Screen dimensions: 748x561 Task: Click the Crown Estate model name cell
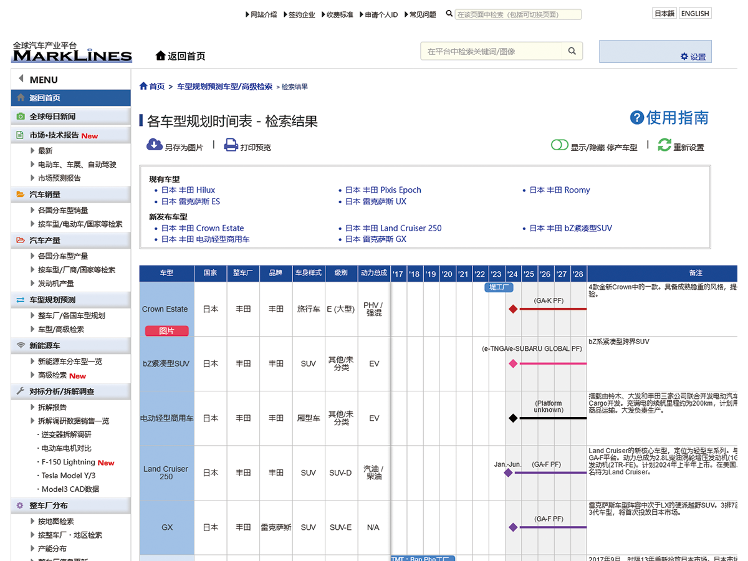(x=166, y=309)
